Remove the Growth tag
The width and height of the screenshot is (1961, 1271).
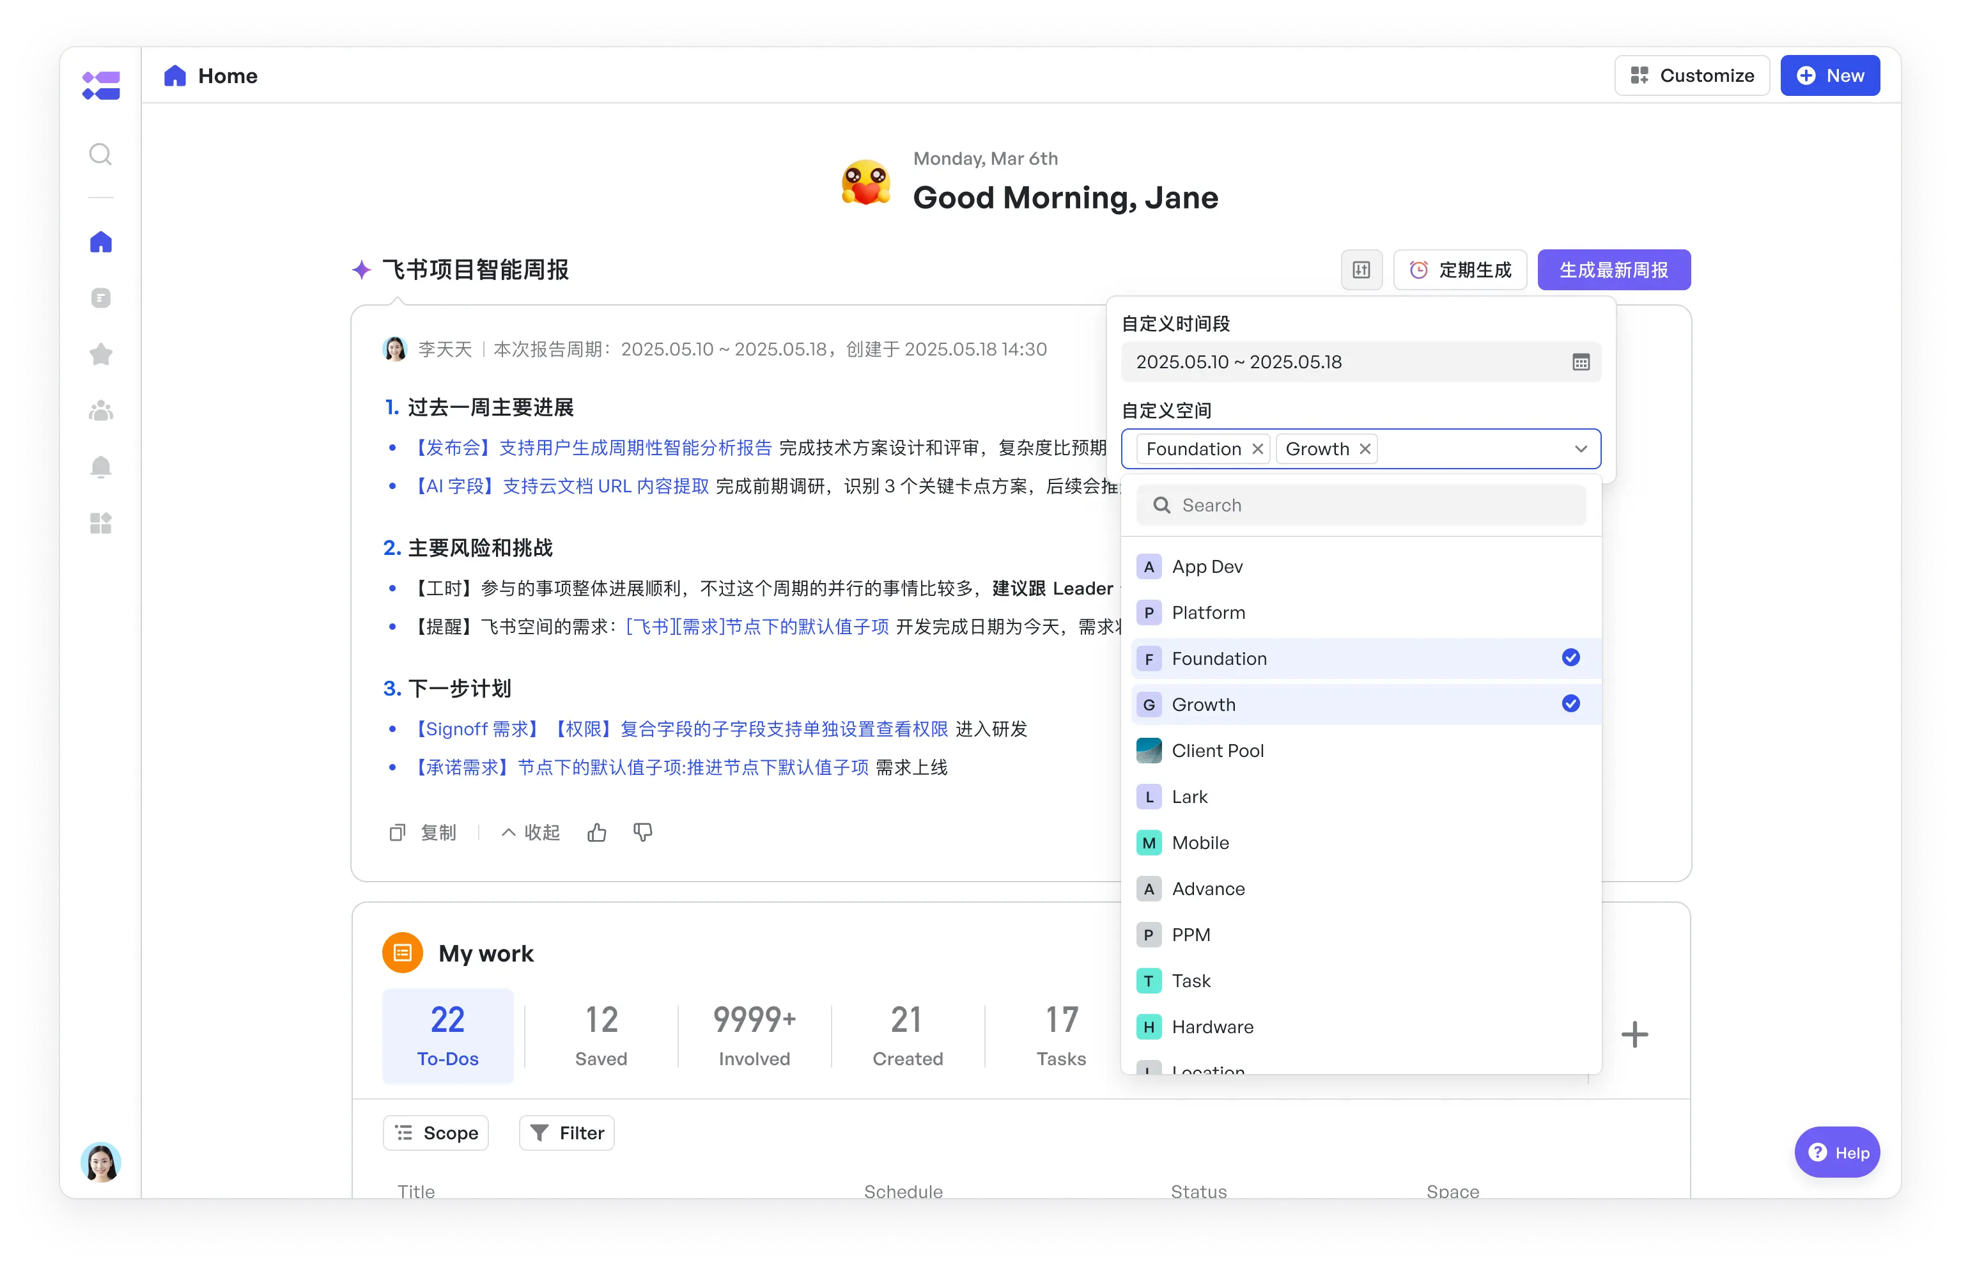(1365, 449)
